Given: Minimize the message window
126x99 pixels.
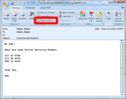Looking at the screenshot, I should pyautogui.click(x=110, y=2).
